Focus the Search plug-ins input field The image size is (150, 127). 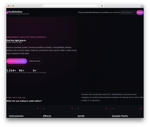click(x=128, y=13)
